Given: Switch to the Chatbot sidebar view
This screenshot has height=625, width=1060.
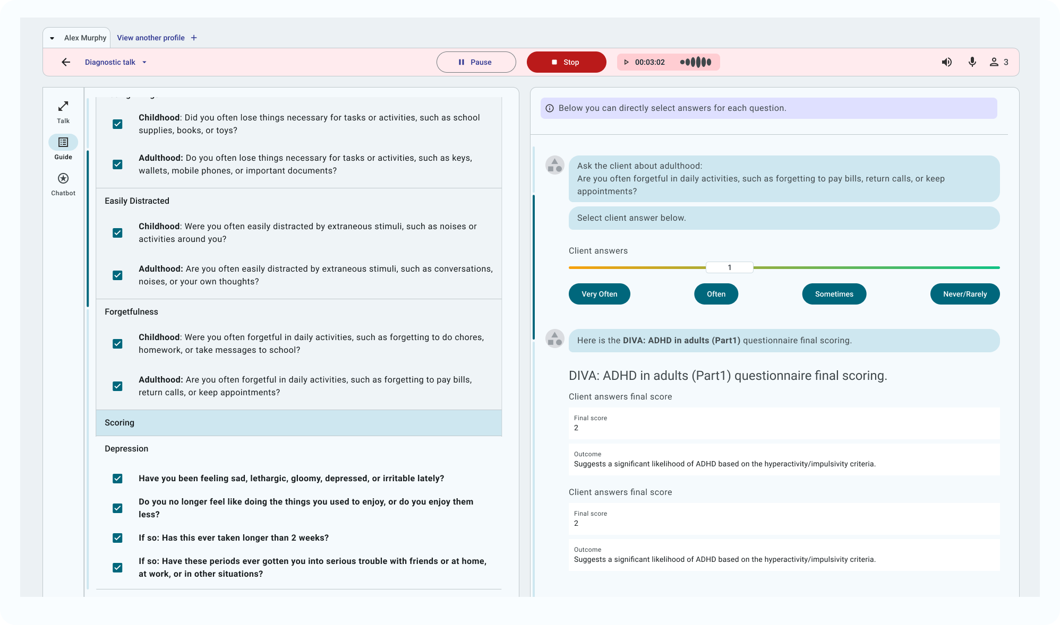Looking at the screenshot, I should tap(63, 179).
